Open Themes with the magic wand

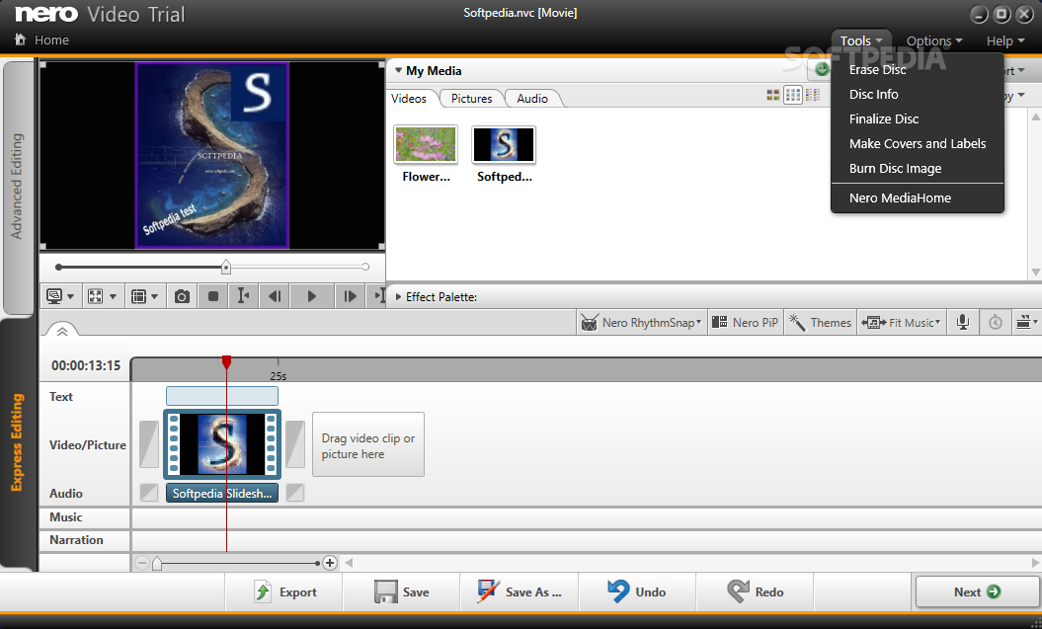tap(820, 323)
